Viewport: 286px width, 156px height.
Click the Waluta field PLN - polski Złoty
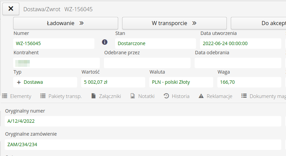point(181,82)
